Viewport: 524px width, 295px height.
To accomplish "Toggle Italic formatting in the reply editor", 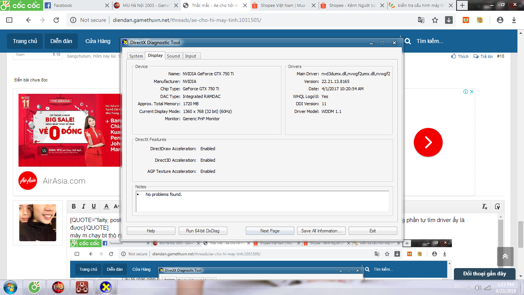I will (84, 207).
